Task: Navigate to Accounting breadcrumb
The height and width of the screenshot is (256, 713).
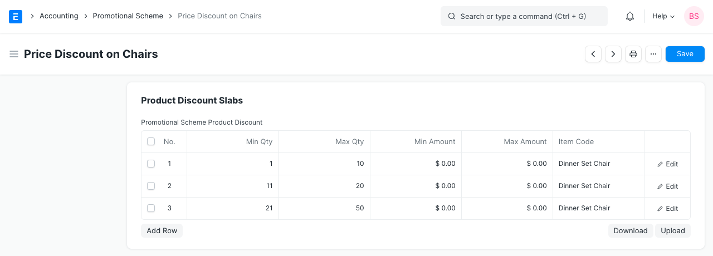Action: pyautogui.click(x=58, y=16)
